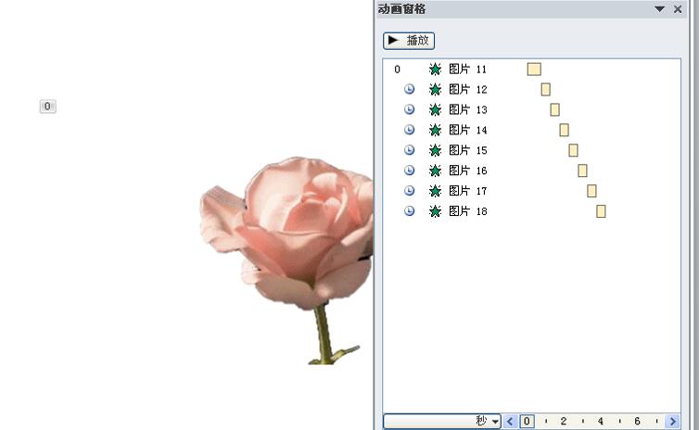Click the clock timing icon of 图片 14
This screenshot has width=699, height=430.
click(x=409, y=130)
